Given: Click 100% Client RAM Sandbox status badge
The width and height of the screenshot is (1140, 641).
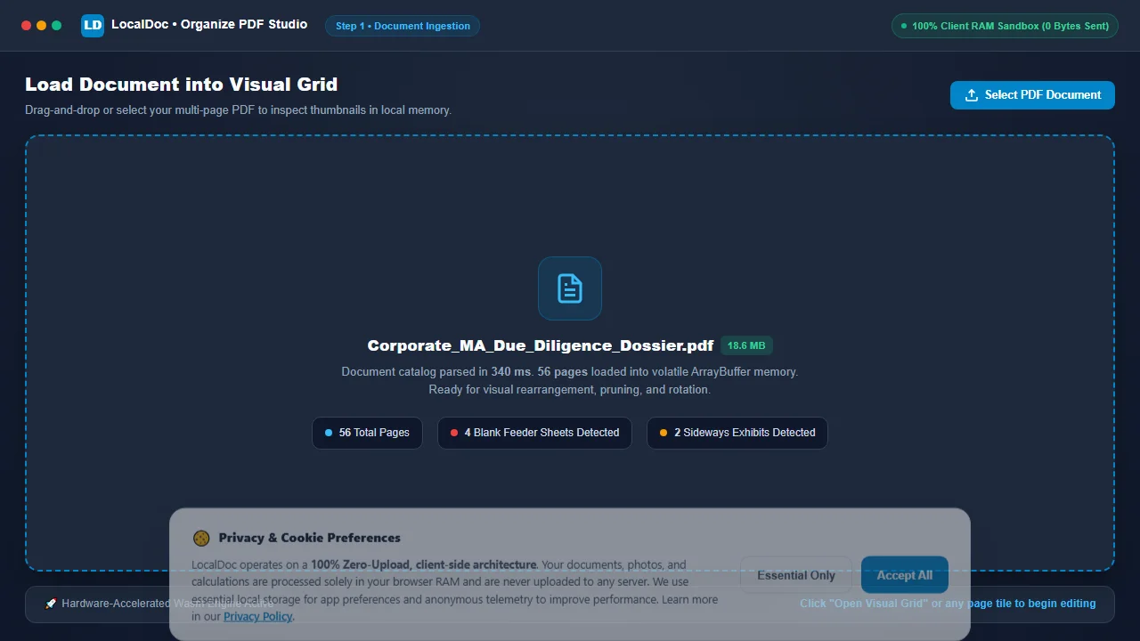Looking at the screenshot, I should pos(1005,26).
